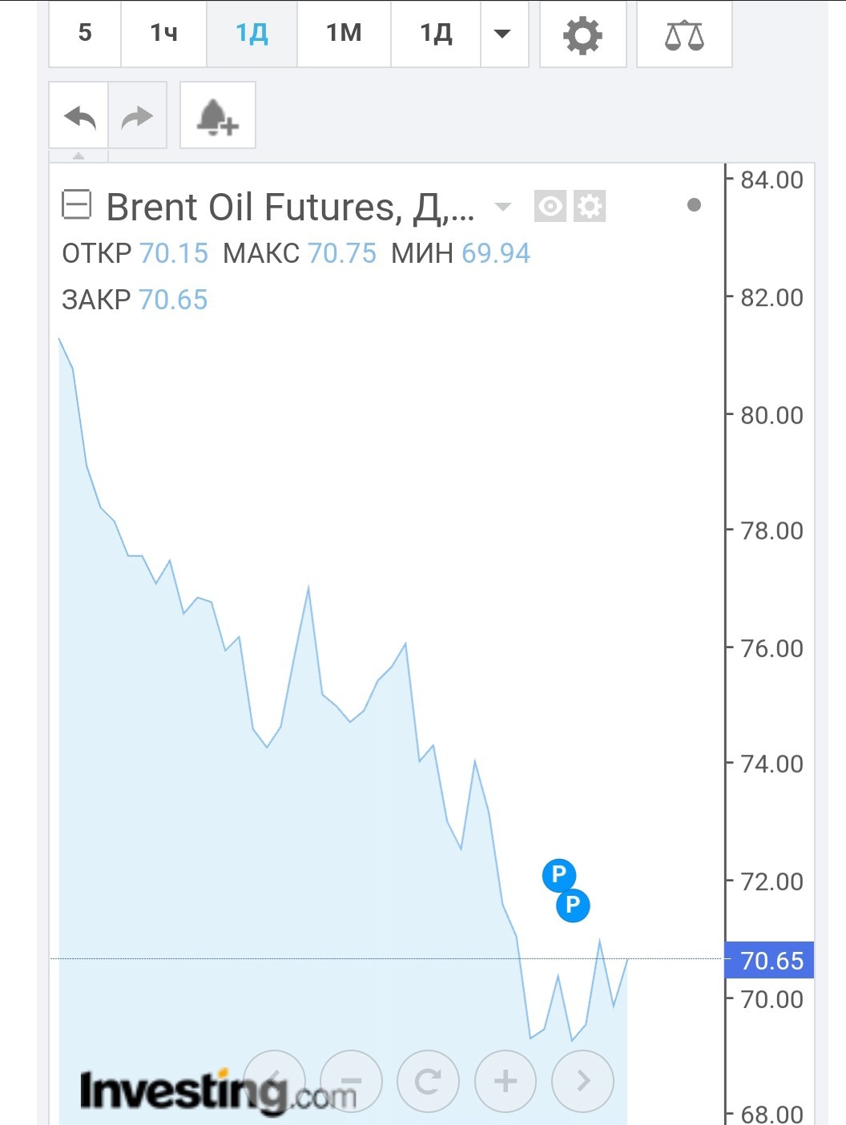Toggle the gray status dot in legend
Image resolution: width=846 pixels, height=1125 pixels.
[694, 205]
